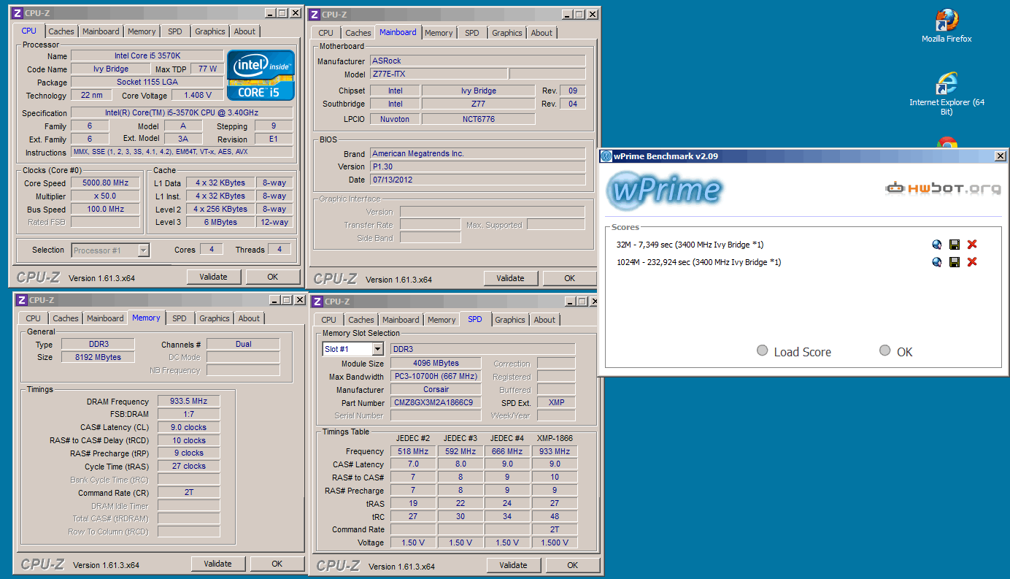Click OK in the SPD window

[573, 565]
